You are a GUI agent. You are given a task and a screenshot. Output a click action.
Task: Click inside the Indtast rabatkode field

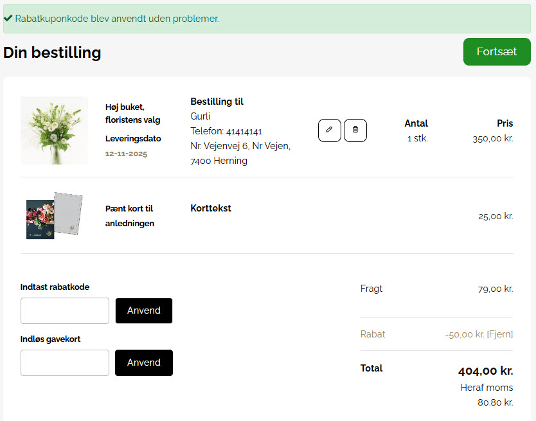click(x=64, y=310)
